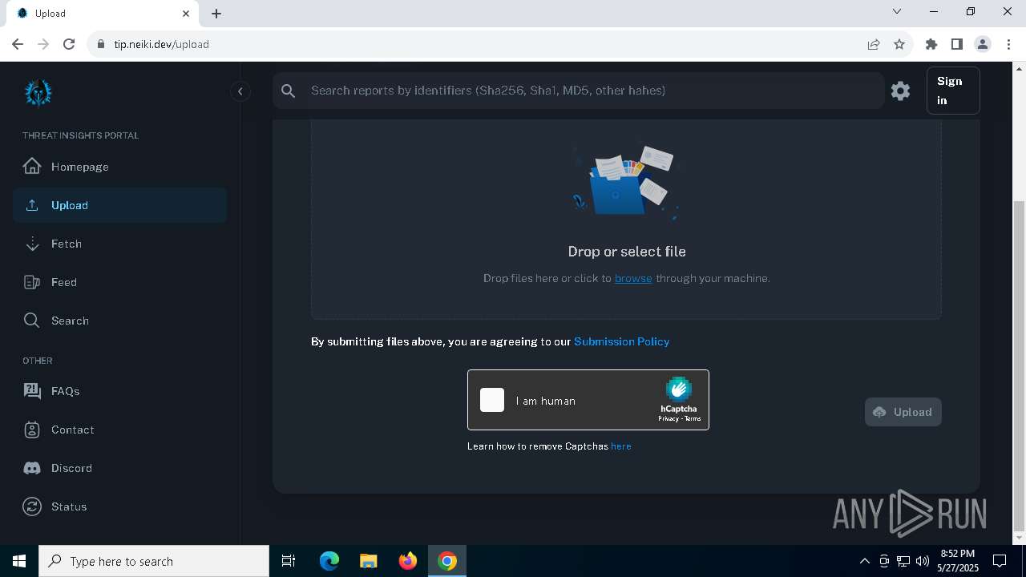The height and width of the screenshot is (577, 1026).
Task: Go back in browser
Action: tap(18, 44)
